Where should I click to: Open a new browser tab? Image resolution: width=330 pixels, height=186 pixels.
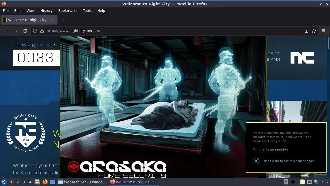[x=63, y=20]
